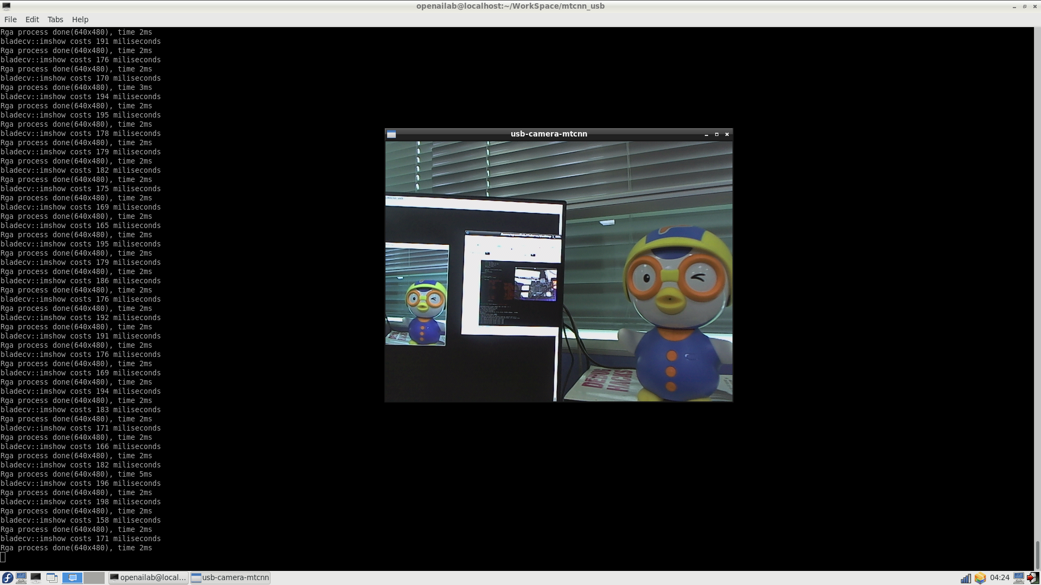Switch to the first desktop in pager
This screenshot has width=1041, height=585.
tap(72, 578)
